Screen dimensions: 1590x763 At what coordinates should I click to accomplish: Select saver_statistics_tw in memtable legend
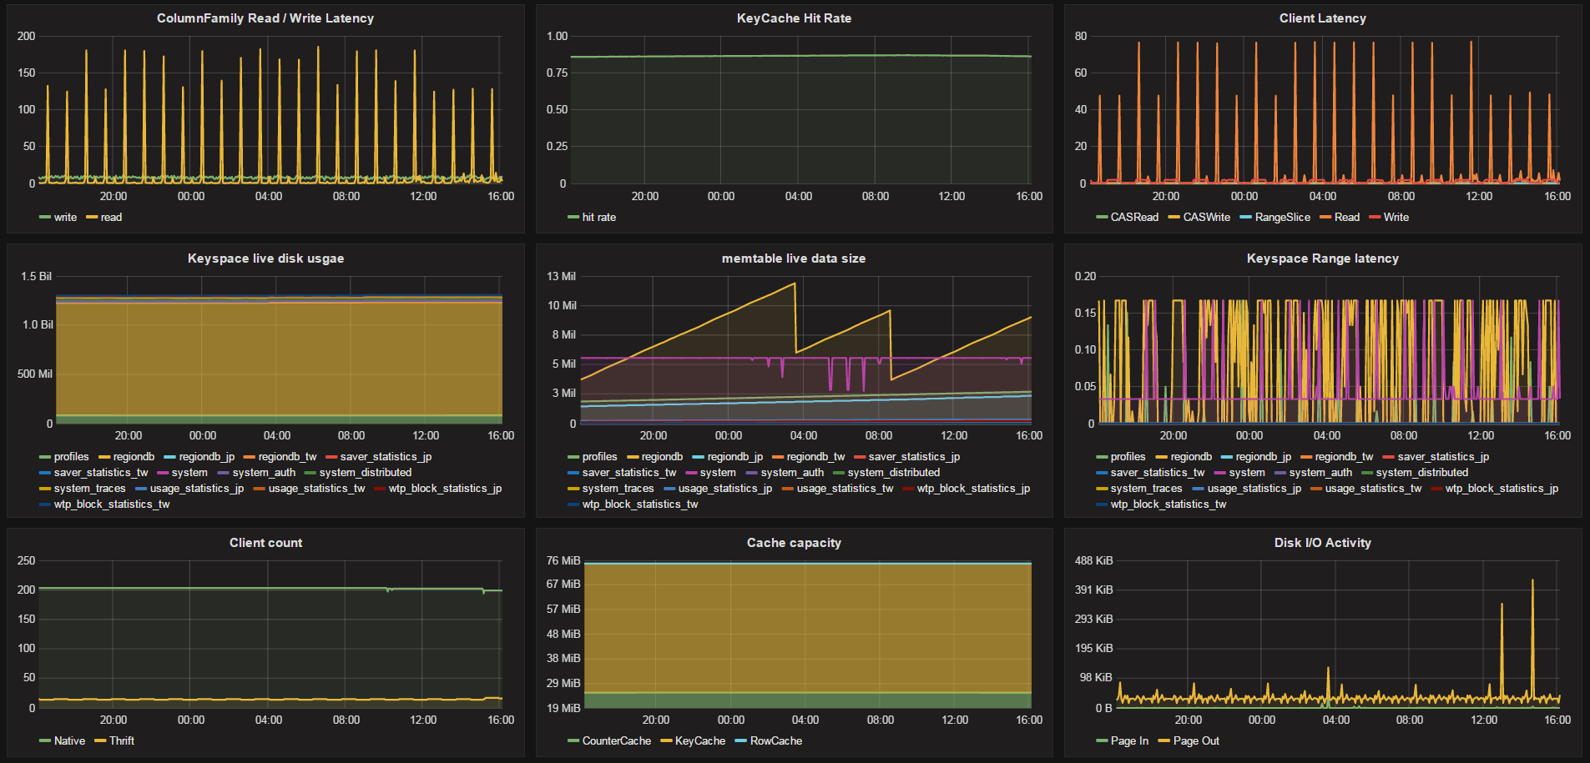tap(629, 473)
